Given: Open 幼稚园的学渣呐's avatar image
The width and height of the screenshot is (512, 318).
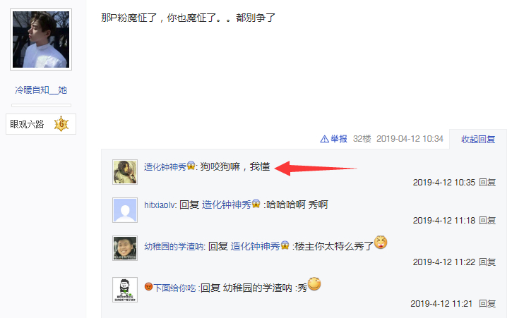Looking at the screenshot, I should 125,248.
